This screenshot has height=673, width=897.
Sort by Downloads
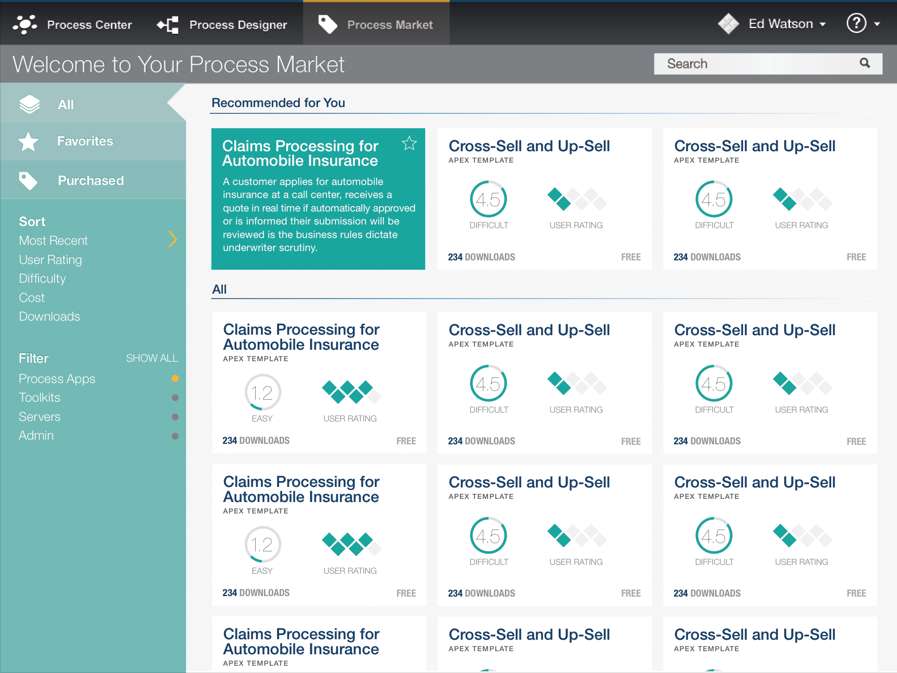click(x=49, y=316)
